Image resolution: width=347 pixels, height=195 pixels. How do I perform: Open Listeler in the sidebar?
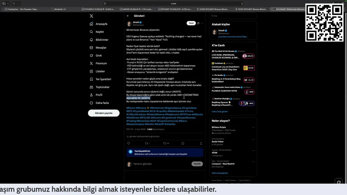(x=97, y=71)
